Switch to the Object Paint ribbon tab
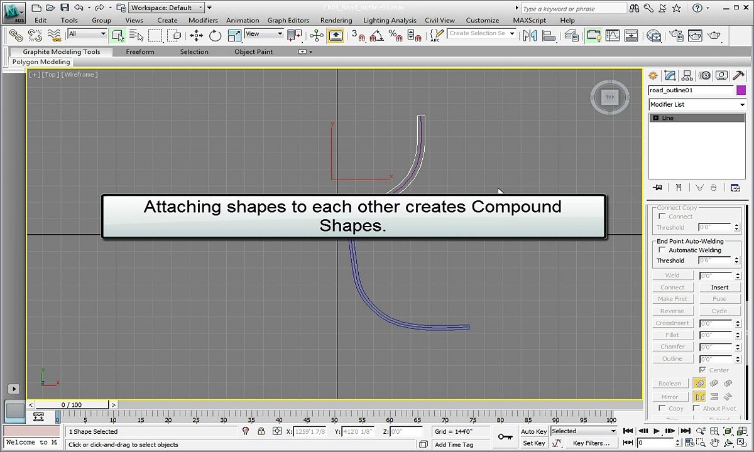The height and width of the screenshot is (452, 754). point(254,51)
